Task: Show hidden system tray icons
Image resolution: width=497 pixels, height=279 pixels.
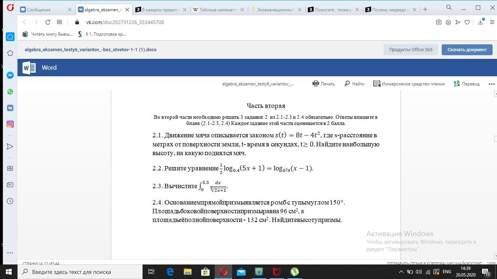Action: click(401, 272)
